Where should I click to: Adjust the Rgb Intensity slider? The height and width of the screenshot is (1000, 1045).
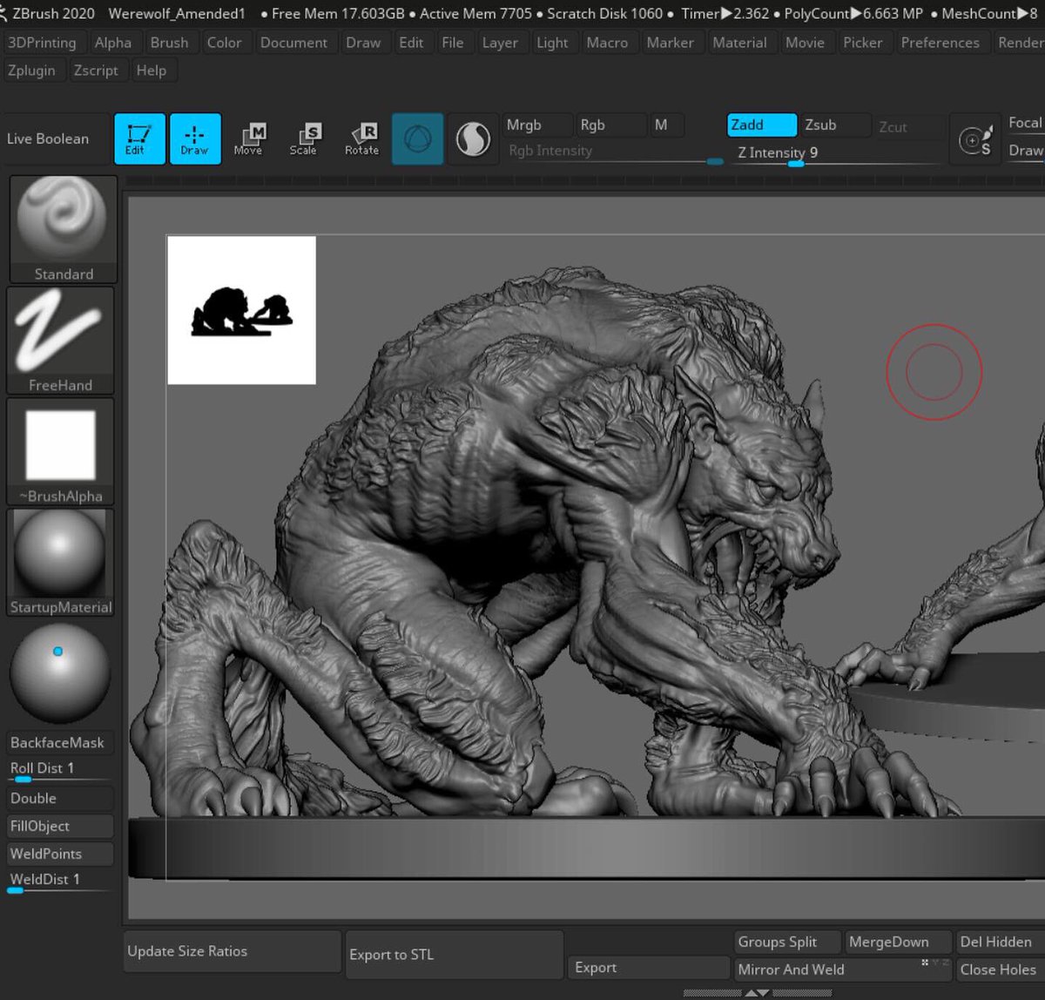[612, 152]
